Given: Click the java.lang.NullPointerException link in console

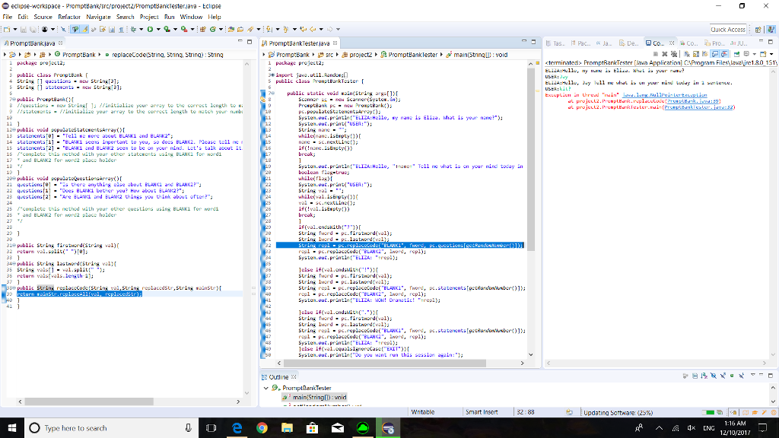Looking at the screenshot, I should coord(665,95).
